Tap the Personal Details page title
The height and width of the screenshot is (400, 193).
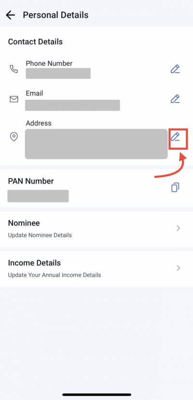click(x=55, y=15)
